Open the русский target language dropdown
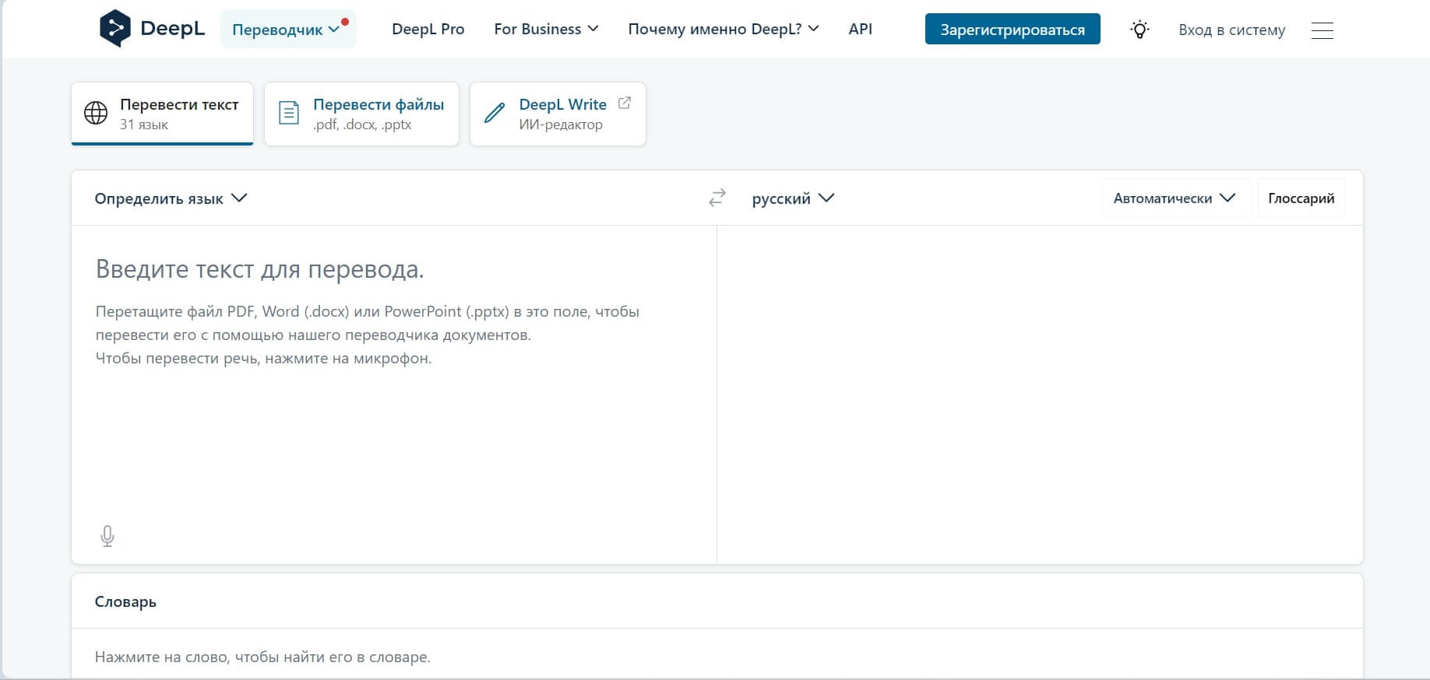Viewport: 1430px width, 680px height. click(x=793, y=198)
